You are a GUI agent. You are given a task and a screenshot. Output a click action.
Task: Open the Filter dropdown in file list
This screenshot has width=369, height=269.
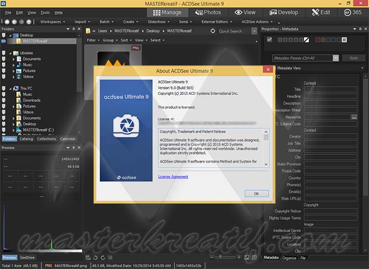click(x=93, y=40)
